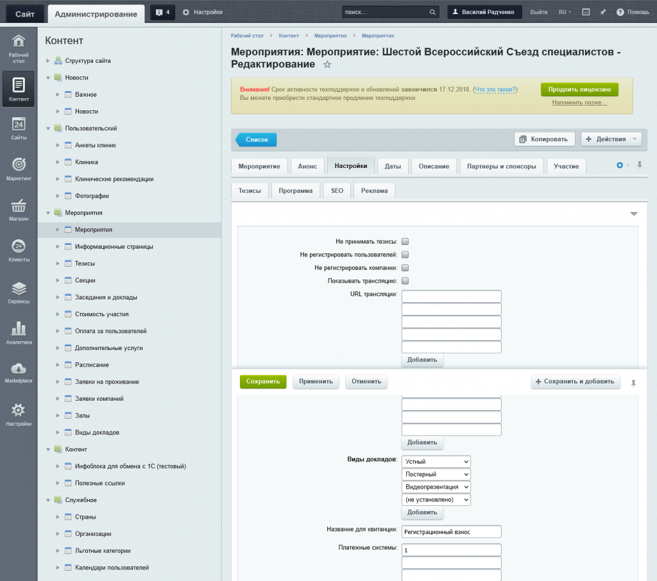Screen dimensions: 657x581
Task: Enable the Не принимать тезисы checkbox
Action: pyautogui.click(x=405, y=240)
